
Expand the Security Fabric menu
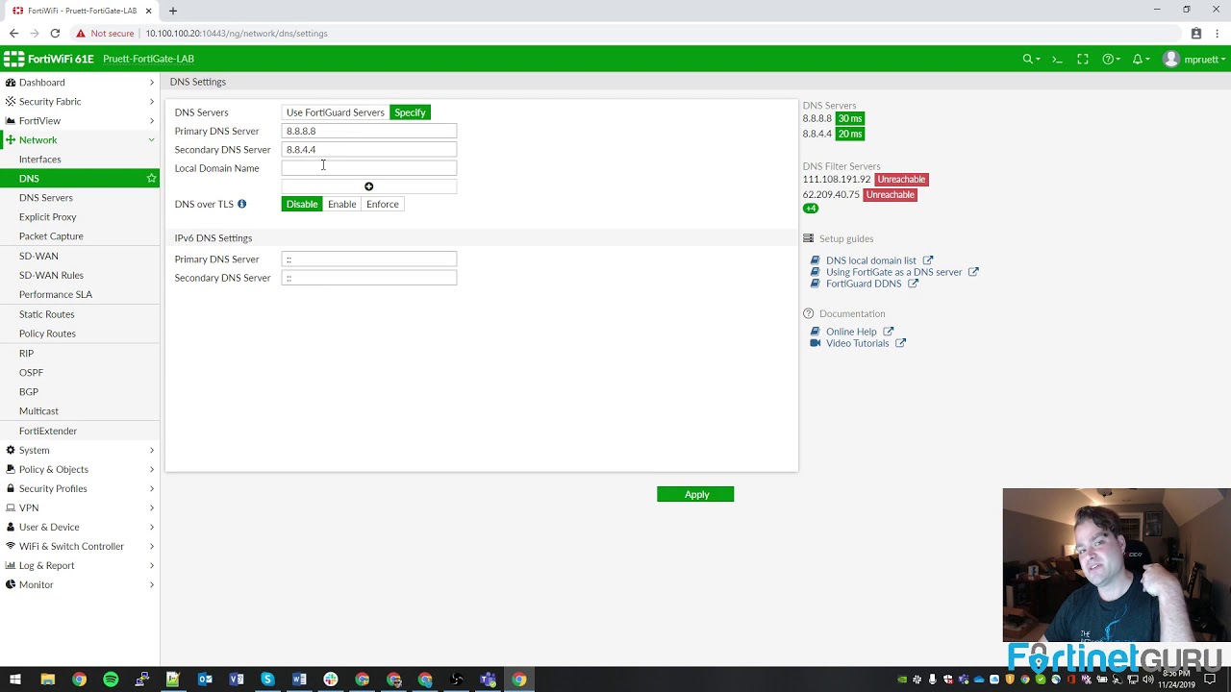click(80, 102)
